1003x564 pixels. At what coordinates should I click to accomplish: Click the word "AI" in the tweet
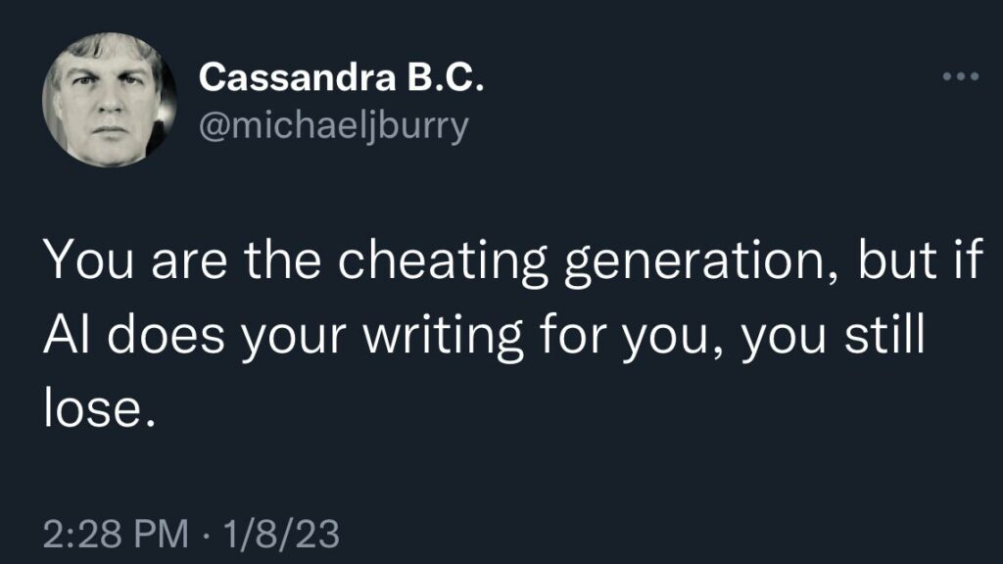click(x=67, y=338)
